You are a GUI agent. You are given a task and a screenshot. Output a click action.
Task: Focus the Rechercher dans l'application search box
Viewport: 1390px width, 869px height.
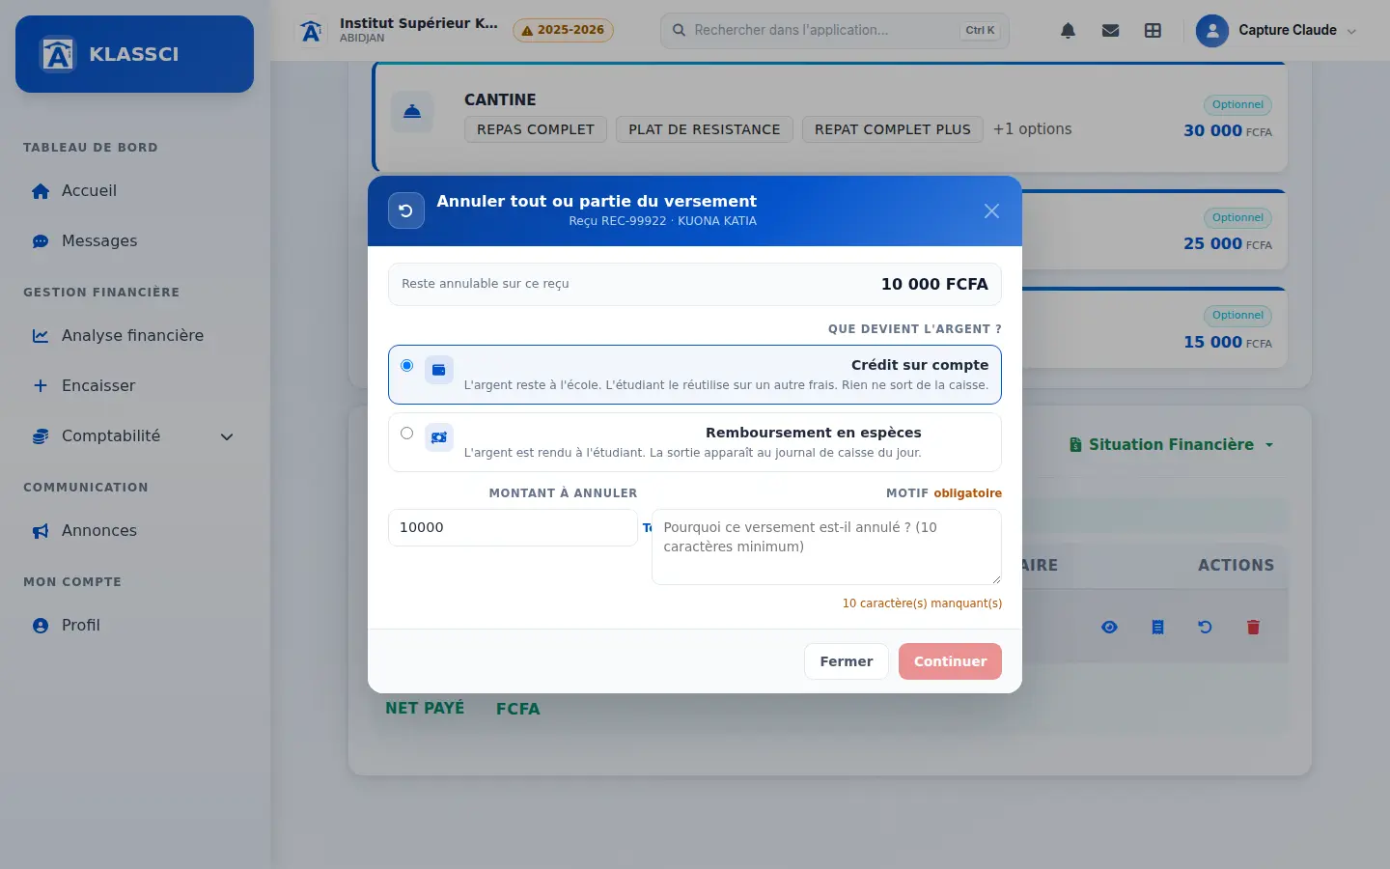coord(835,31)
